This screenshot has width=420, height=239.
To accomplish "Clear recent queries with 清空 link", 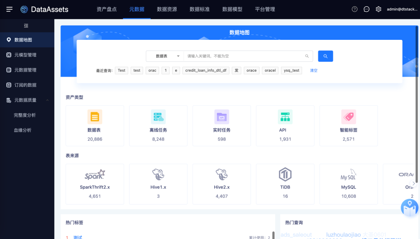I will pyautogui.click(x=314, y=71).
